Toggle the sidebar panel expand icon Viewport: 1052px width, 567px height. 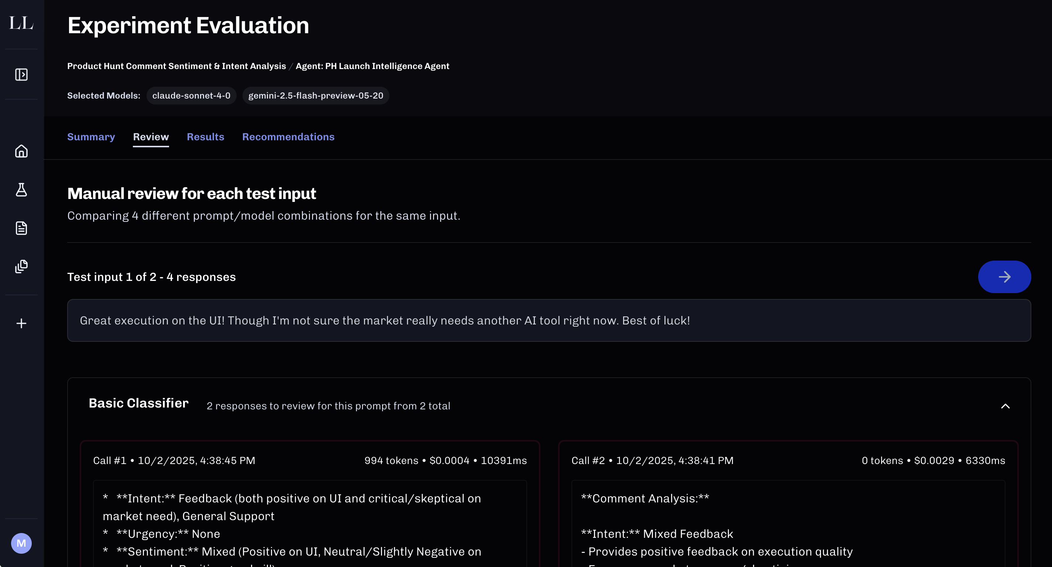21,75
